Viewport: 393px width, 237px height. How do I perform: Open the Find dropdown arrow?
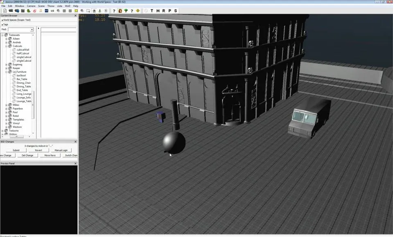32,30
